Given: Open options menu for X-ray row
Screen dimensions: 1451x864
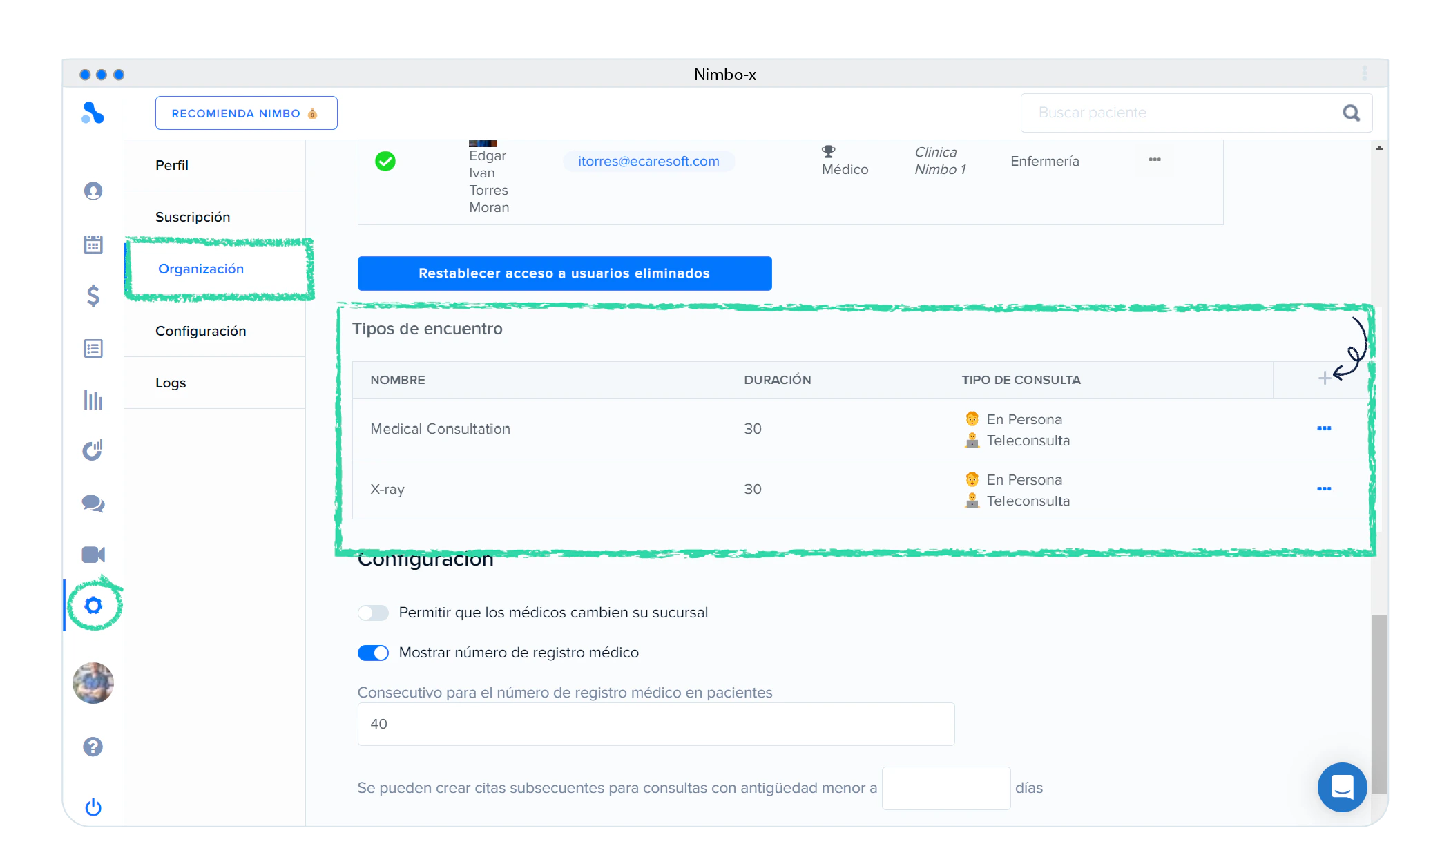Looking at the screenshot, I should pyautogui.click(x=1324, y=489).
